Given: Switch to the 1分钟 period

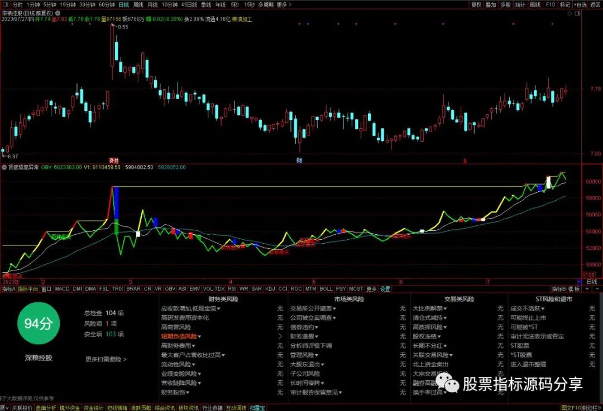Looking at the screenshot, I should click(x=33, y=4).
